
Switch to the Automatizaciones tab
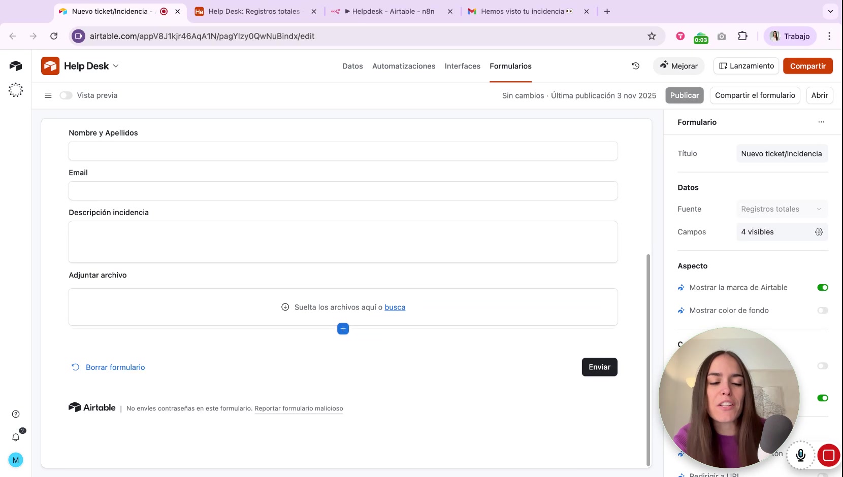tap(404, 66)
